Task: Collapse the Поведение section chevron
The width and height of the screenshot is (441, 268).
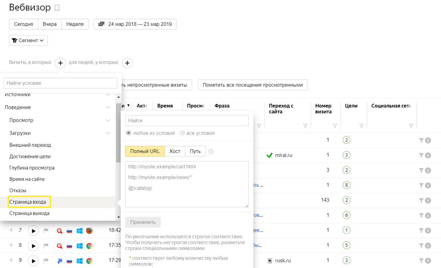Action: point(108,107)
